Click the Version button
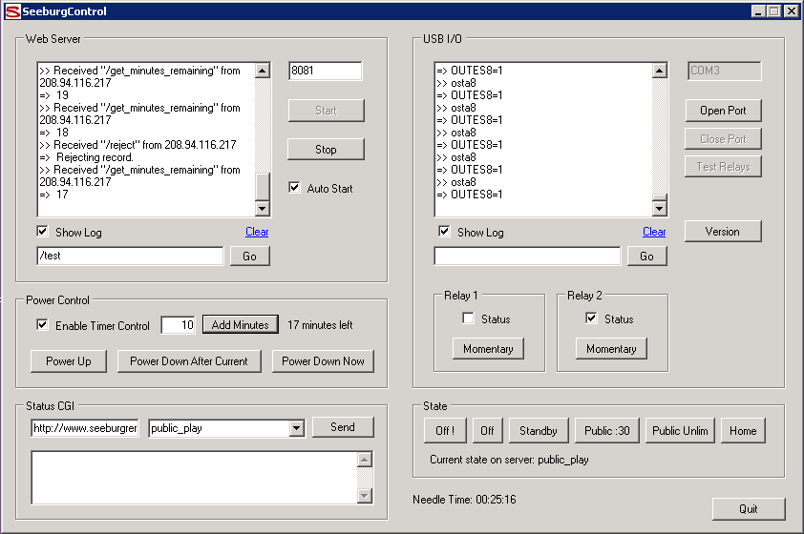This screenshot has width=804, height=534. [x=723, y=232]
